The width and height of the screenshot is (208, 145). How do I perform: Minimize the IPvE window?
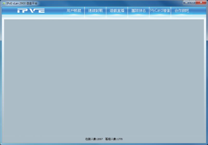point(186,2)
